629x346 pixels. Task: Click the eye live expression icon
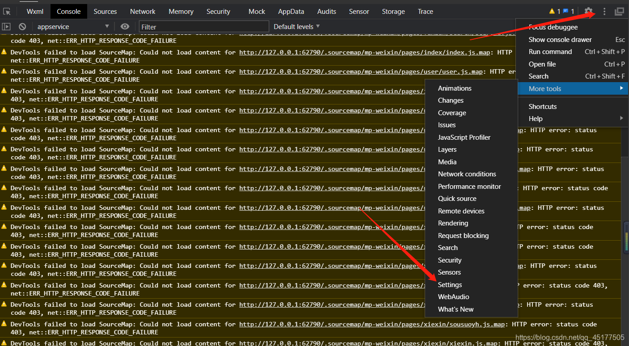click(x=125, y=27)
